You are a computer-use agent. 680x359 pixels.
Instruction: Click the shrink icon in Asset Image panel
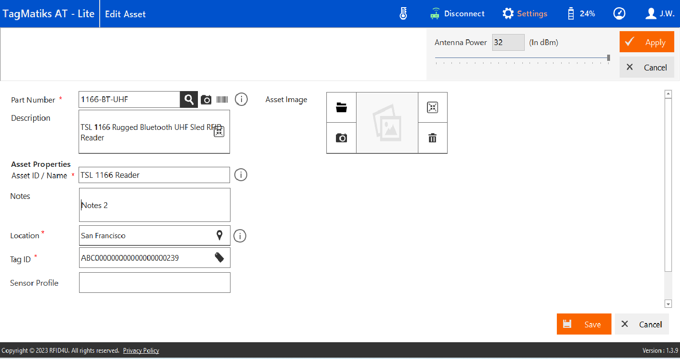tap(432, 107)
